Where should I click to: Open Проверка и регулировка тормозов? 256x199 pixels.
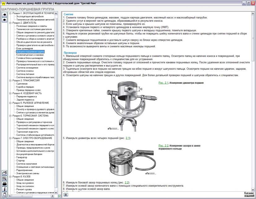click(x=34, y=122)
